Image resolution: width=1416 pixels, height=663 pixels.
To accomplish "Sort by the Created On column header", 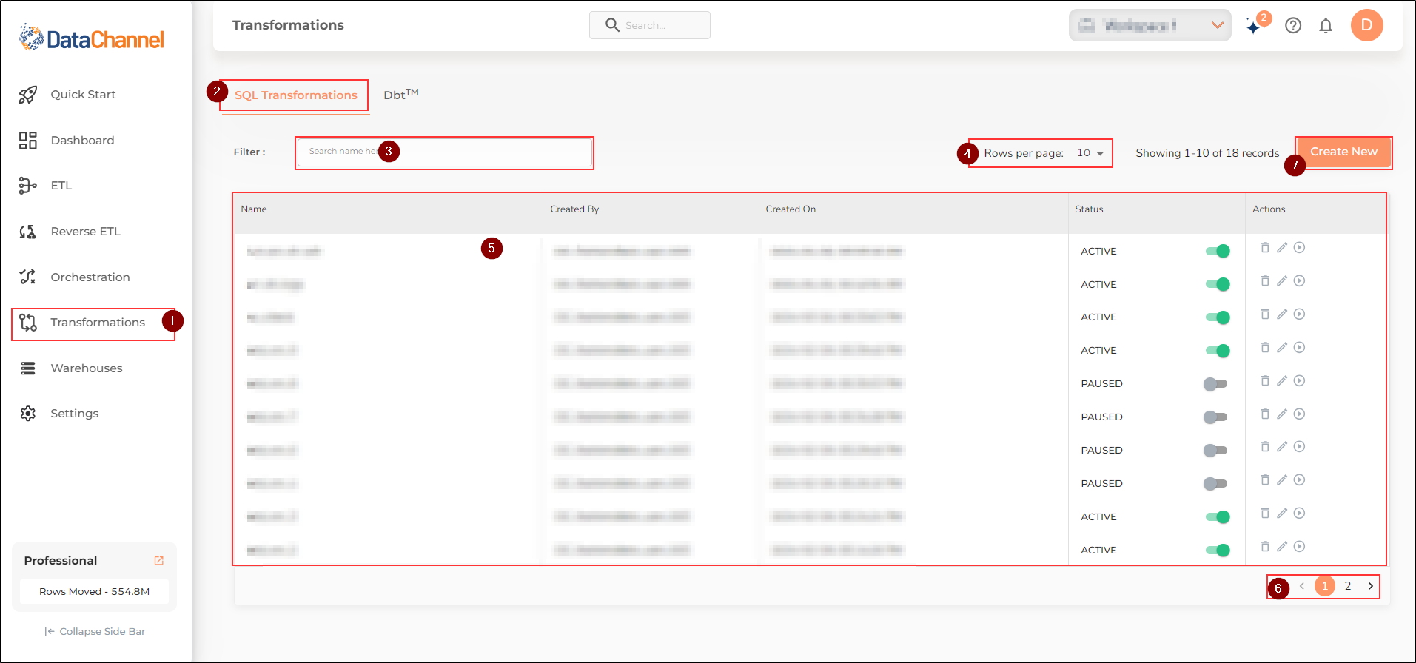I will click(x=791, y=209).
